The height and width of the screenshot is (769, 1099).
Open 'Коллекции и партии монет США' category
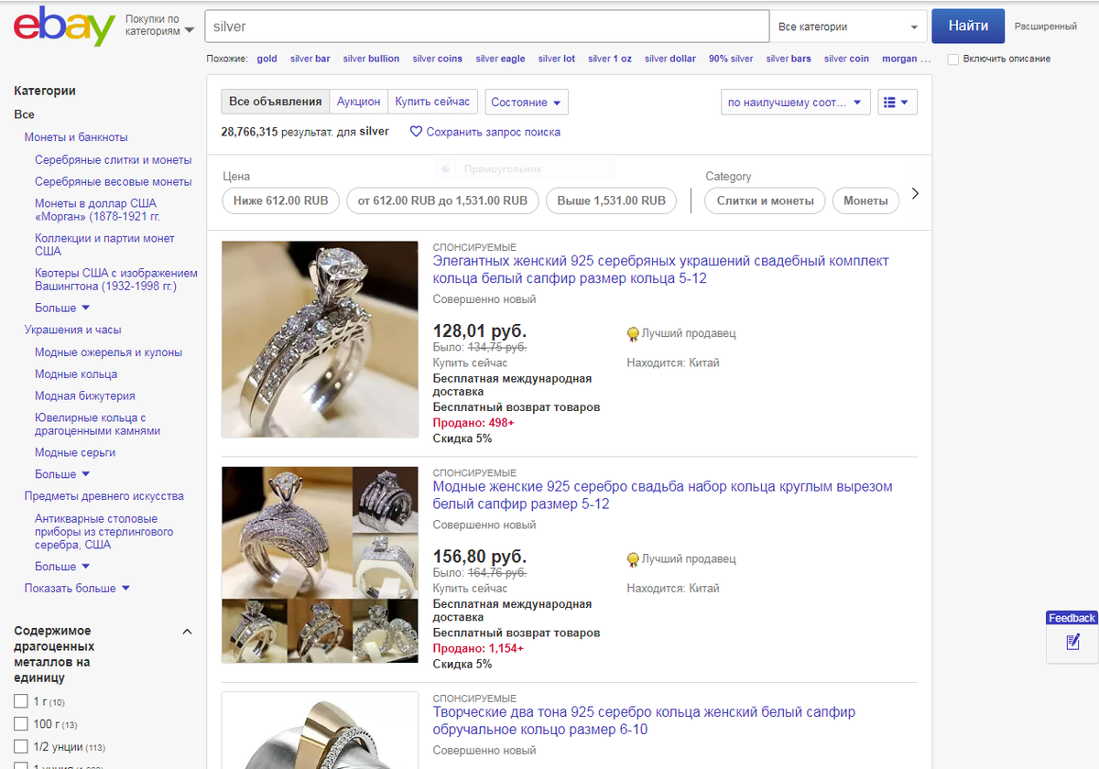(x=104, y=244)
